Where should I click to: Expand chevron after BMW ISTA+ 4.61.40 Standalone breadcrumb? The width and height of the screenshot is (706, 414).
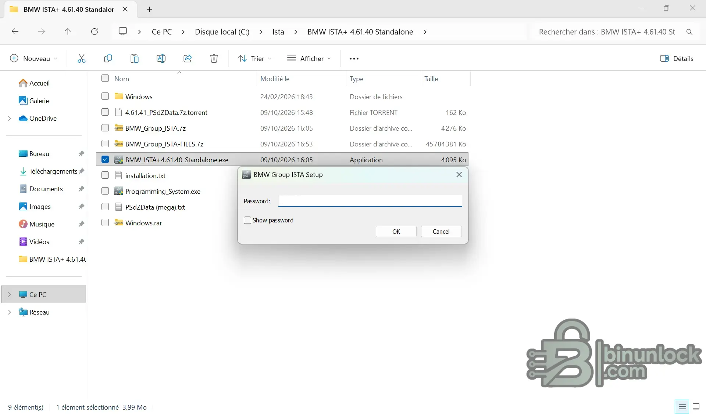425,32
